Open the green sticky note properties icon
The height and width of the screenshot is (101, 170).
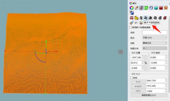146,8
